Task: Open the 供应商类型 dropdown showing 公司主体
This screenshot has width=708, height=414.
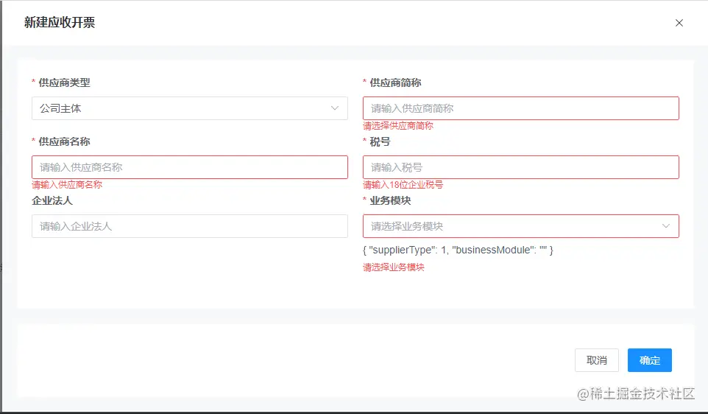Action: coord(190,108)
